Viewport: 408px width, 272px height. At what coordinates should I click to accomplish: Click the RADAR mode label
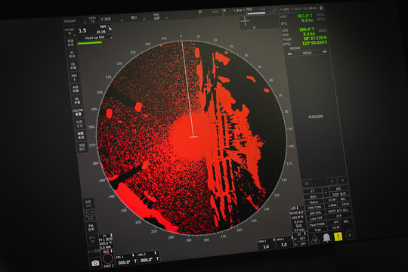point(70,21)
